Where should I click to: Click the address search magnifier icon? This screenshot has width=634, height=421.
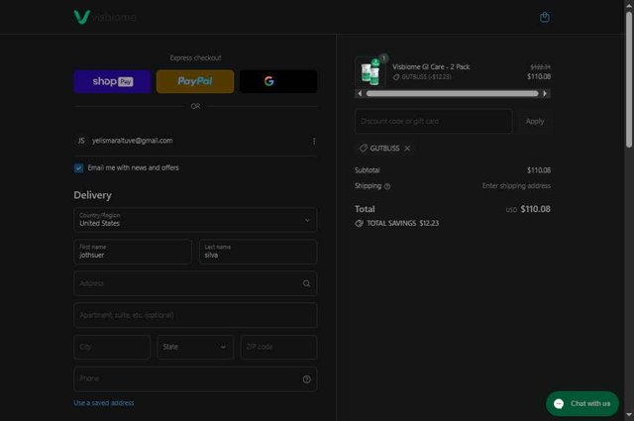[x=306, y=283]
